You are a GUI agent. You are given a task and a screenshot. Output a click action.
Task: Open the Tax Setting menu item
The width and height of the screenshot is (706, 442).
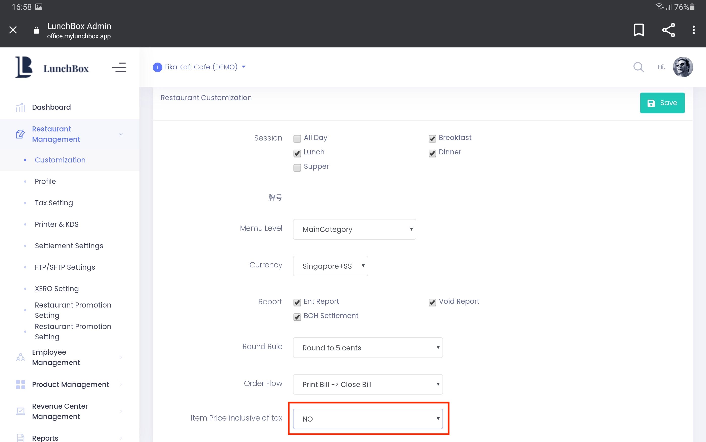click(x=54, y=203)
